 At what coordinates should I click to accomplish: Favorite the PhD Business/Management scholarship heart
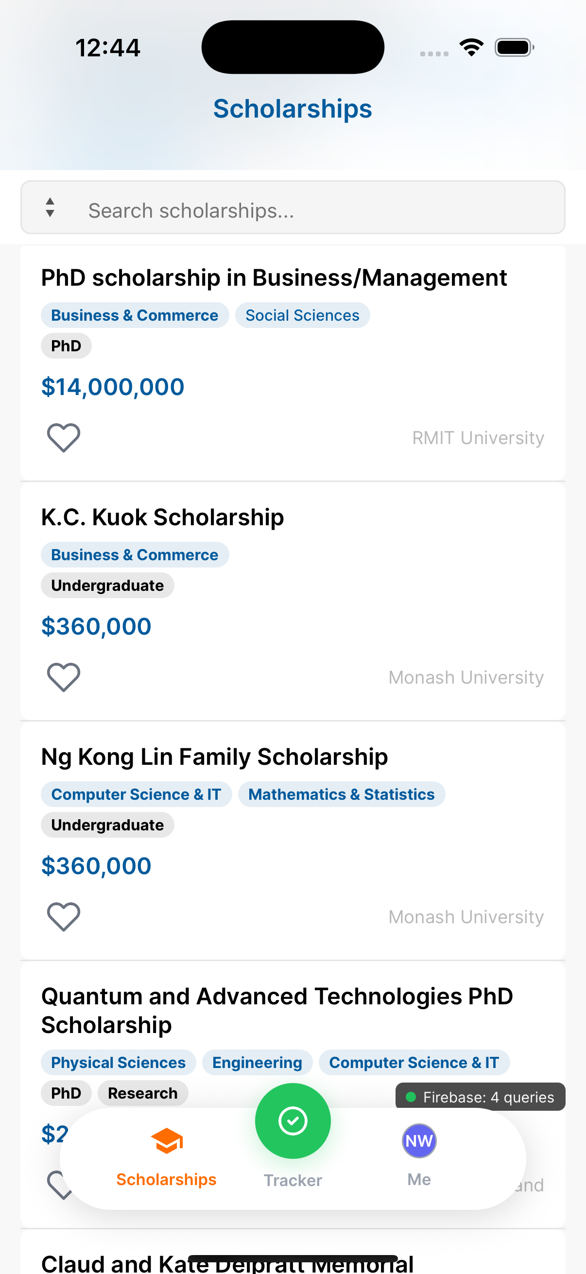pos(63,438)
